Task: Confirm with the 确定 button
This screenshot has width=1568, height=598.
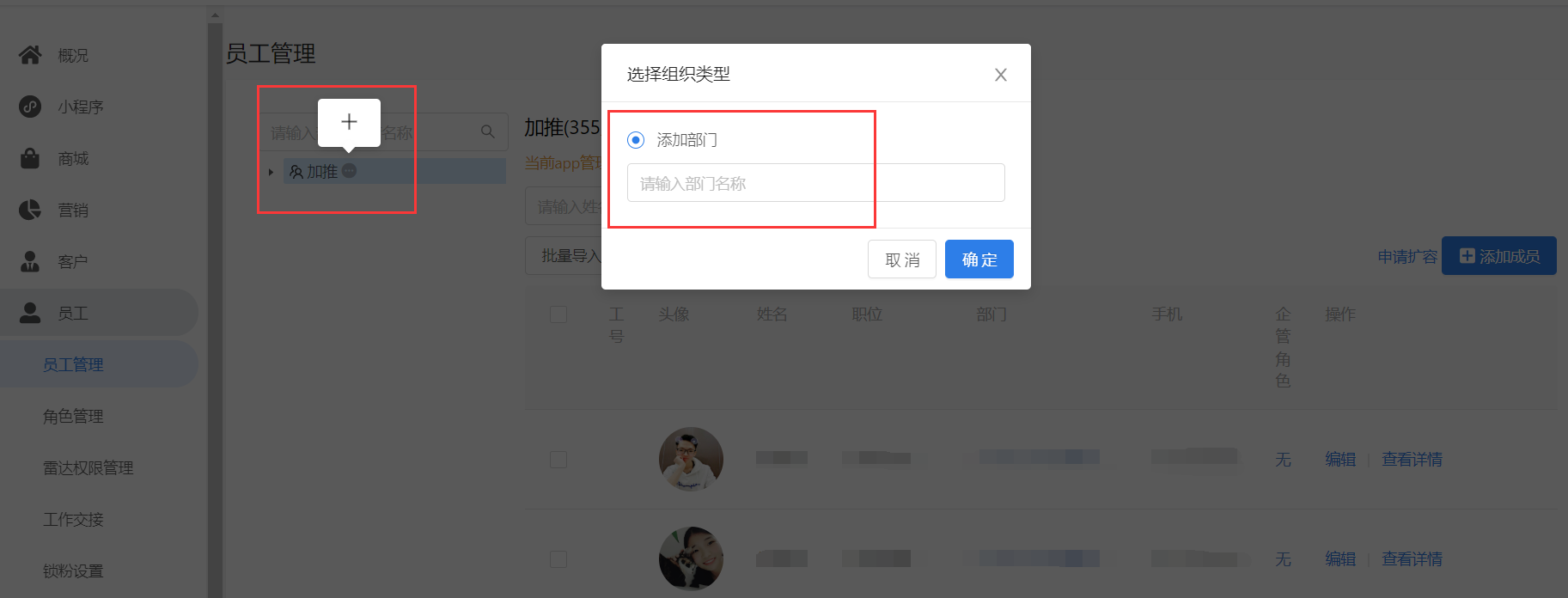Action: (979, 259)
